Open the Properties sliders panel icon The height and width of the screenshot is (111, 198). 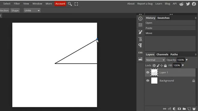140,25
